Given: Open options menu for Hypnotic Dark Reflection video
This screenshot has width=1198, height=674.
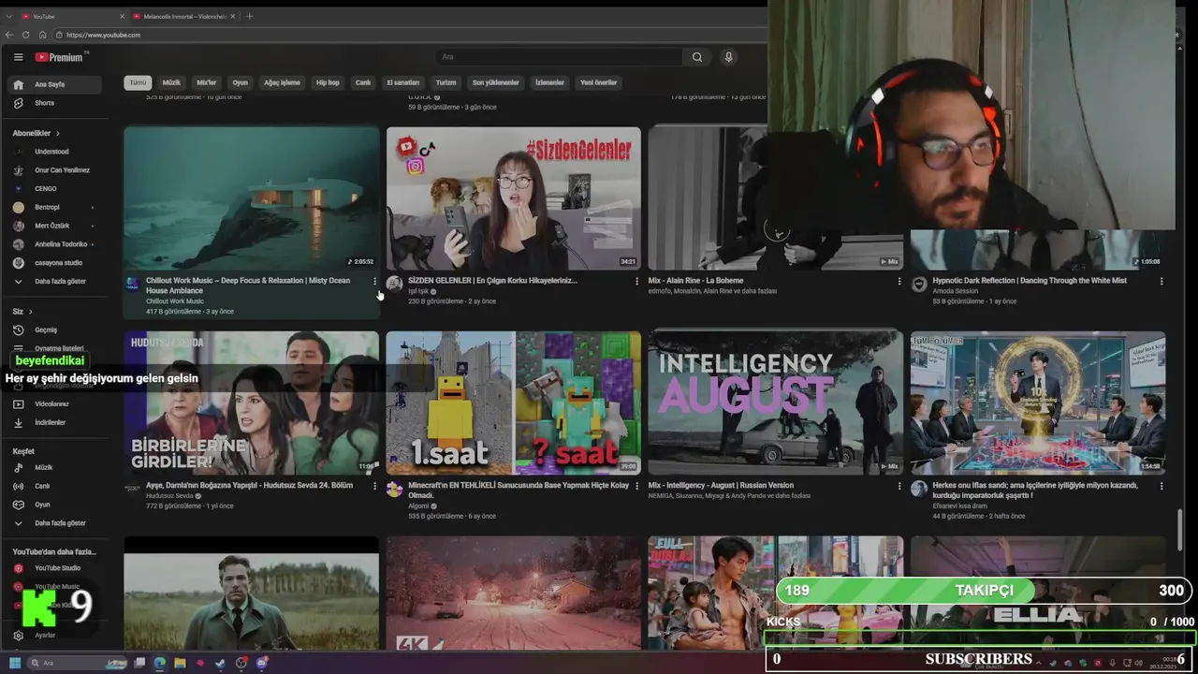Looking at the screenshot, I should point(1161,281).
